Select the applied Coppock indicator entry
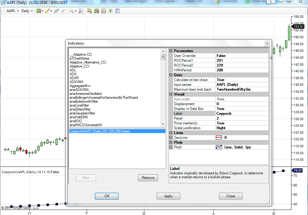Viewport: 308px width, 215px height. tap(117, 131)
